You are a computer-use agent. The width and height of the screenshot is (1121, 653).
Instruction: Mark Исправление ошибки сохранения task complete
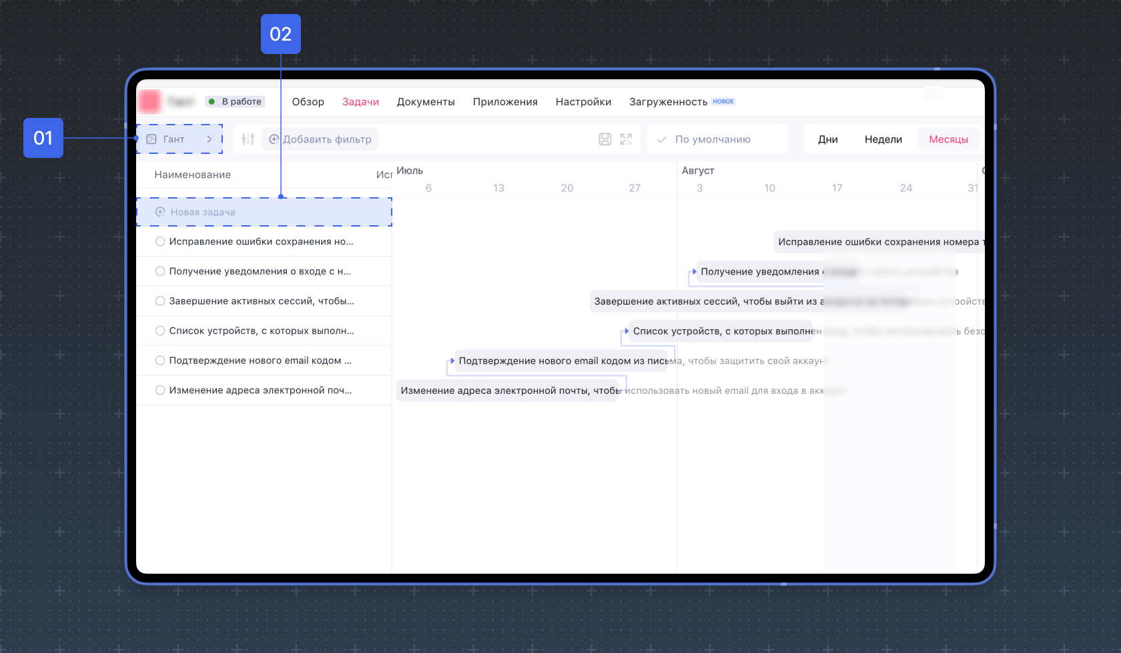(160, 241)
